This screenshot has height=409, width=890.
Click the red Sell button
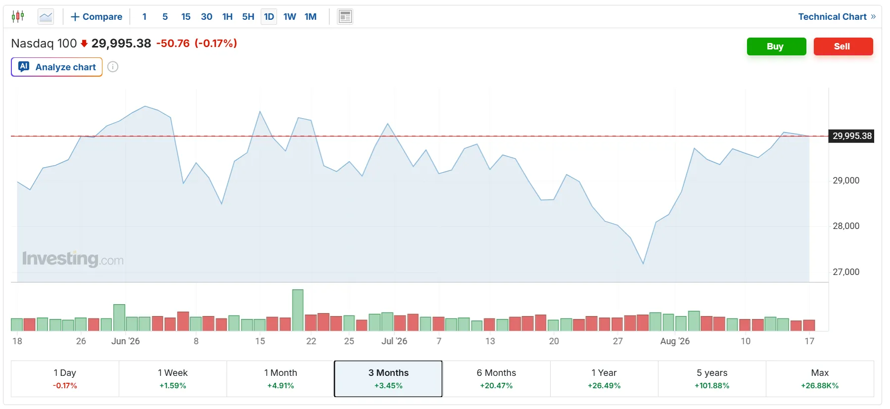click(x=843, y=46)
